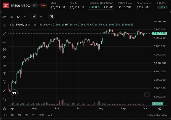Image resolution: width=171 pixels, height=120 pixels.
Task: Switch chart to 1h interval
Action: click(x=11, y=17)
